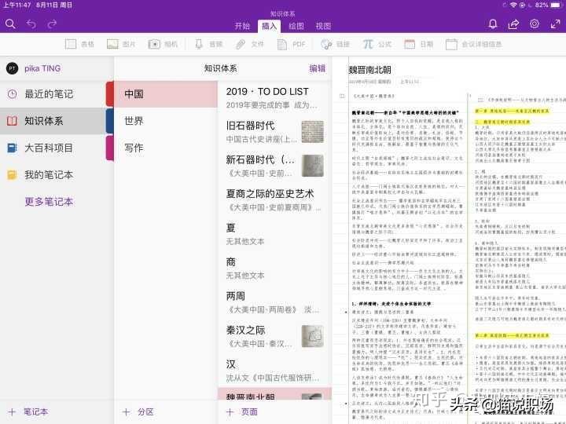Add a new section (分区)
Screen dimensions: 566x424
pos(138,411)
